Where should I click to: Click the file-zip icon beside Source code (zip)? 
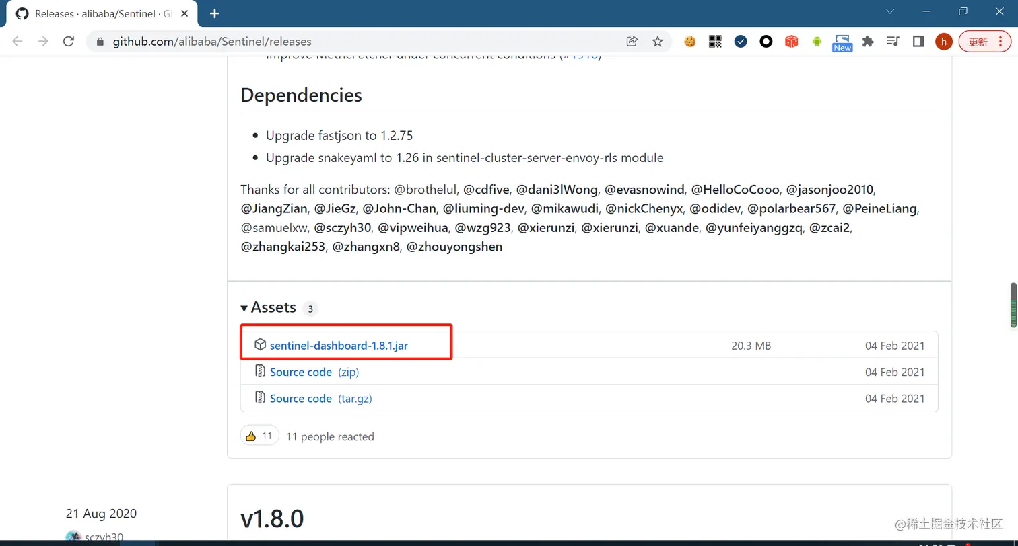[x=260, y=371]
